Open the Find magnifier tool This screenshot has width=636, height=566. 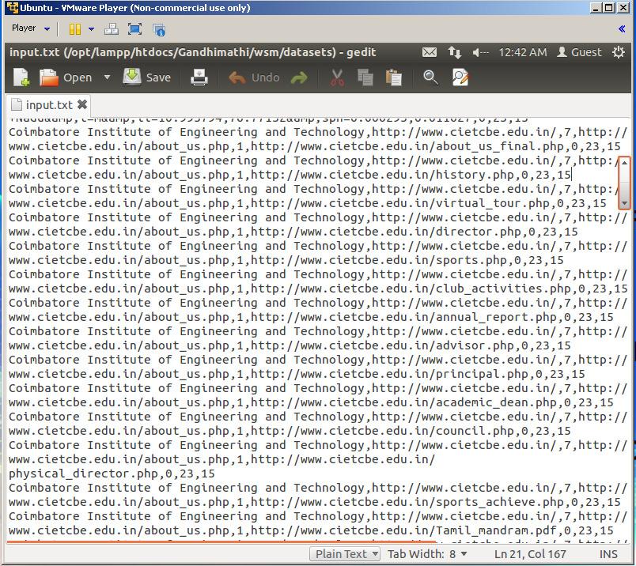click(430, 77)
